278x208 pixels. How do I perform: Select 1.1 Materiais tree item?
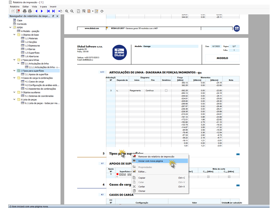coord(31,38)
